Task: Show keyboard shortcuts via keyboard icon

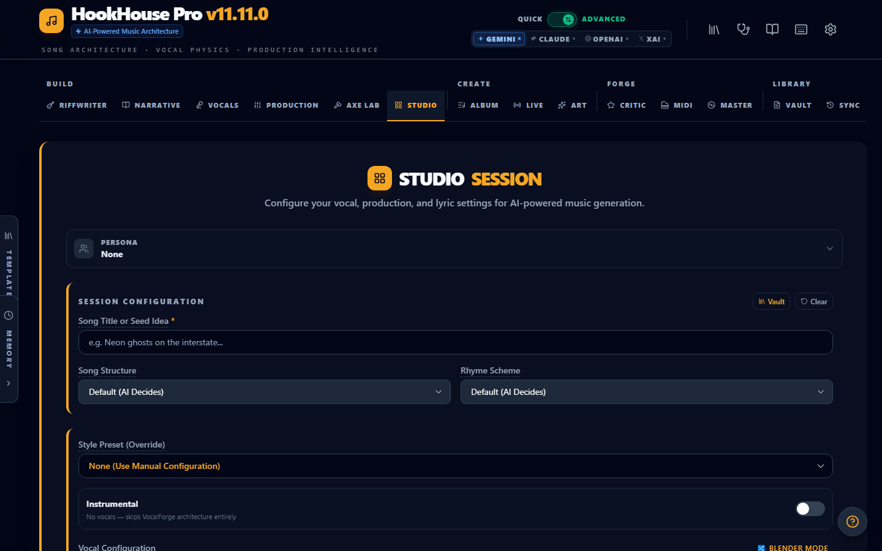Action: pyautogui.click(x=801, y=29)
